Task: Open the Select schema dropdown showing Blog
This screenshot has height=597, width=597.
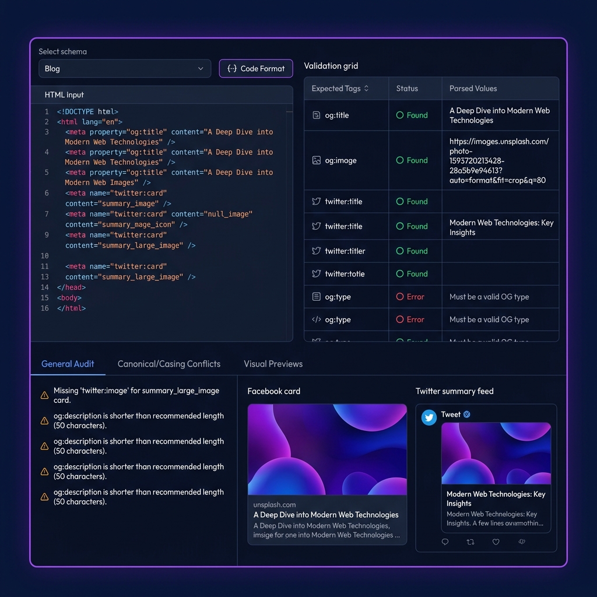Action: pos(125,69)
